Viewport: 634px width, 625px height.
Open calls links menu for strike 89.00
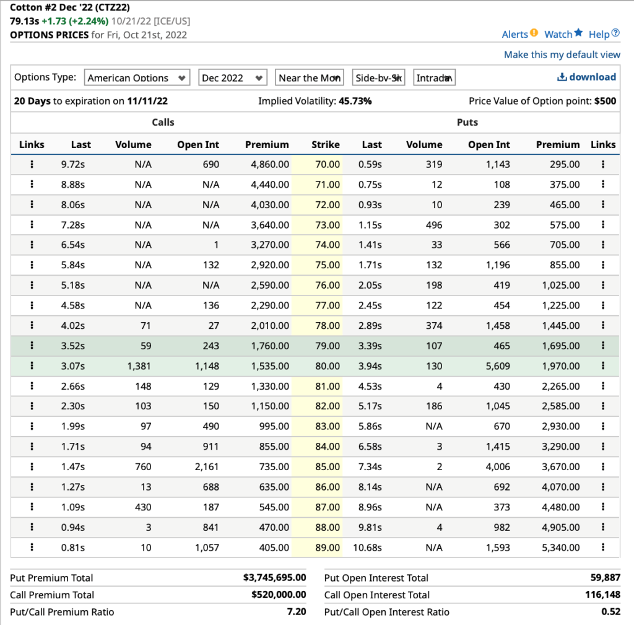coord(32,548)
